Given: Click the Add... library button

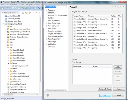Looking at the screenshot, I should pos(118,67).
